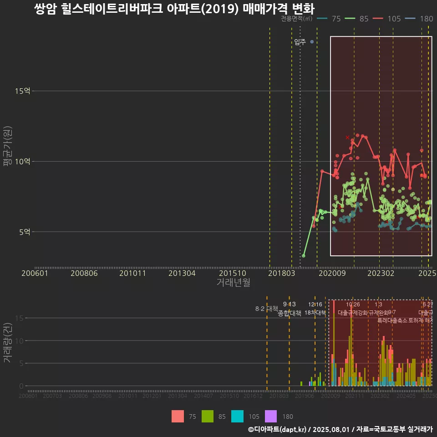Click the 전용면적(㎡) legend title
The image size is (437, 437).
[x=296, y=18]
